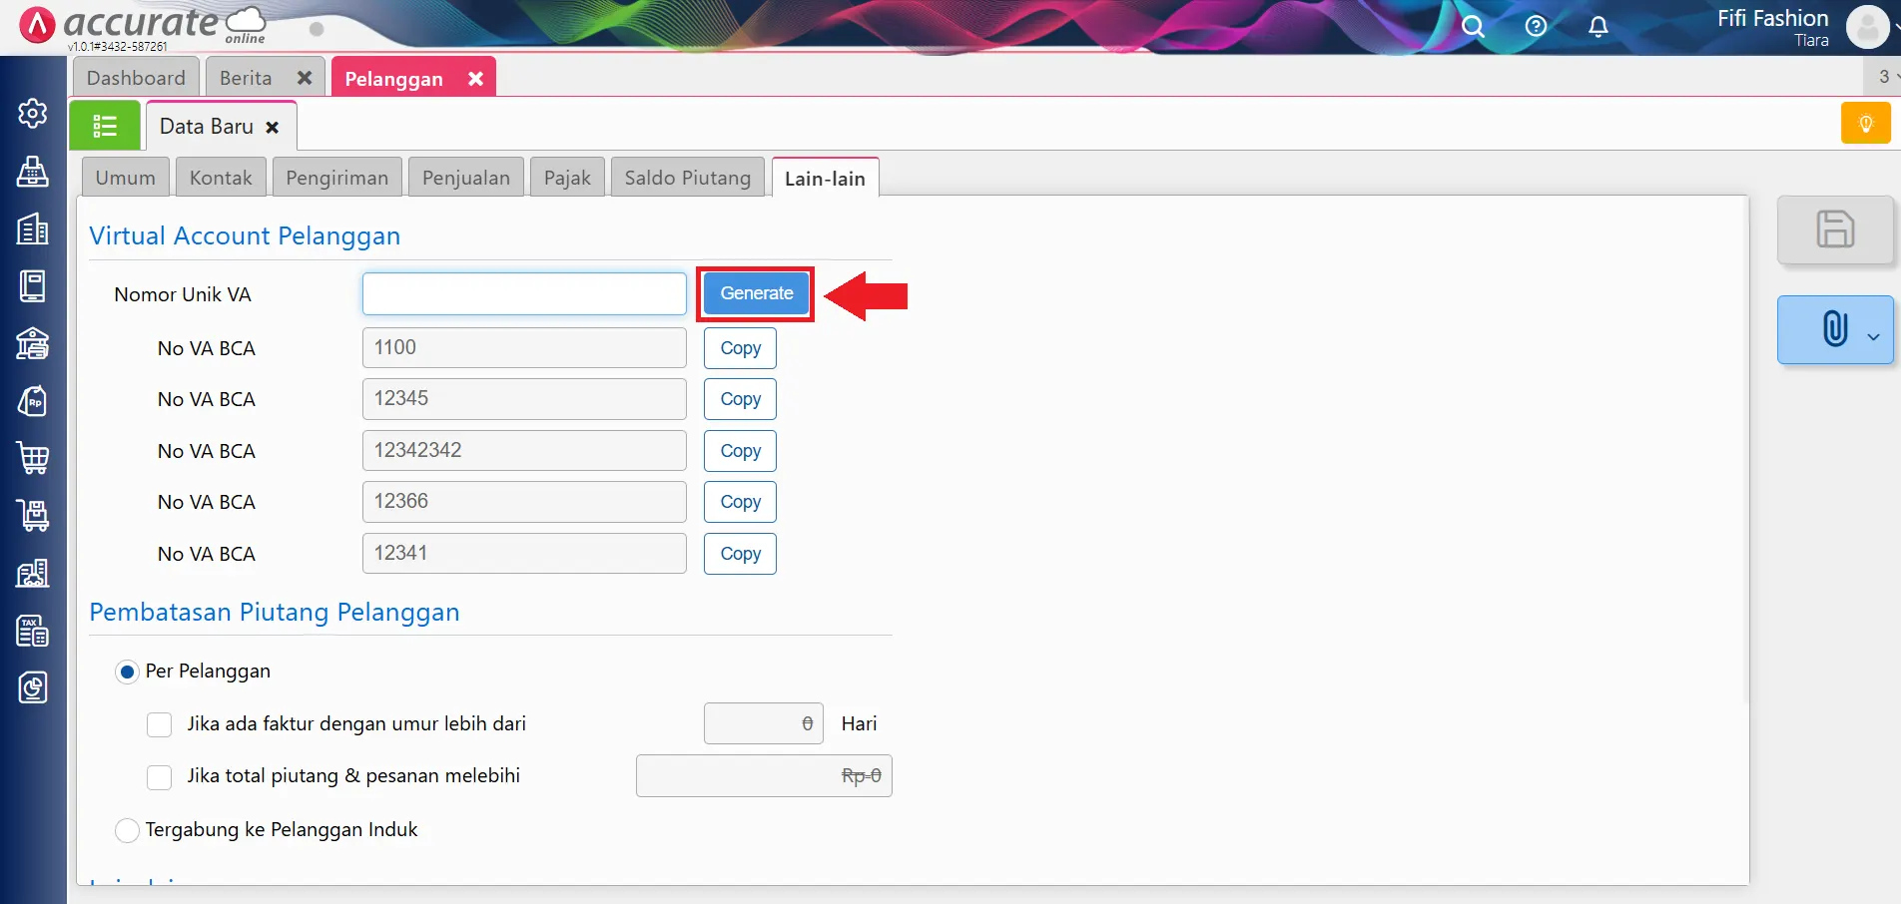Expand the paperclip attachment dropdown
Image resolution: width=1901 pixels, height=904 pixels.
[x=1872, y=336]
